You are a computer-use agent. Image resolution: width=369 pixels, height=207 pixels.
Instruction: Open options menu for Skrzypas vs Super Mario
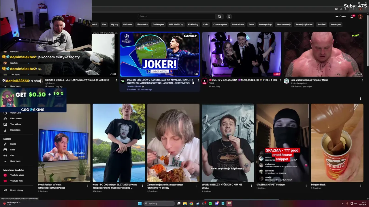362,80
